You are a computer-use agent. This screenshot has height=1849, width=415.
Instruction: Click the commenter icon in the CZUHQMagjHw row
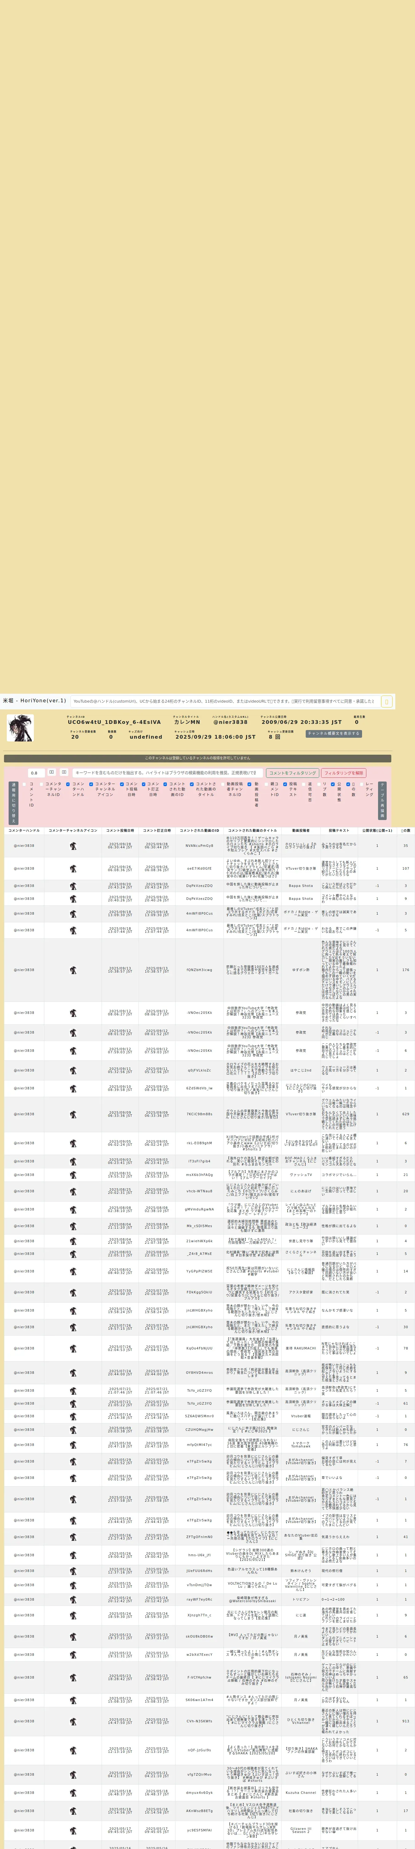click(73, 1430)
